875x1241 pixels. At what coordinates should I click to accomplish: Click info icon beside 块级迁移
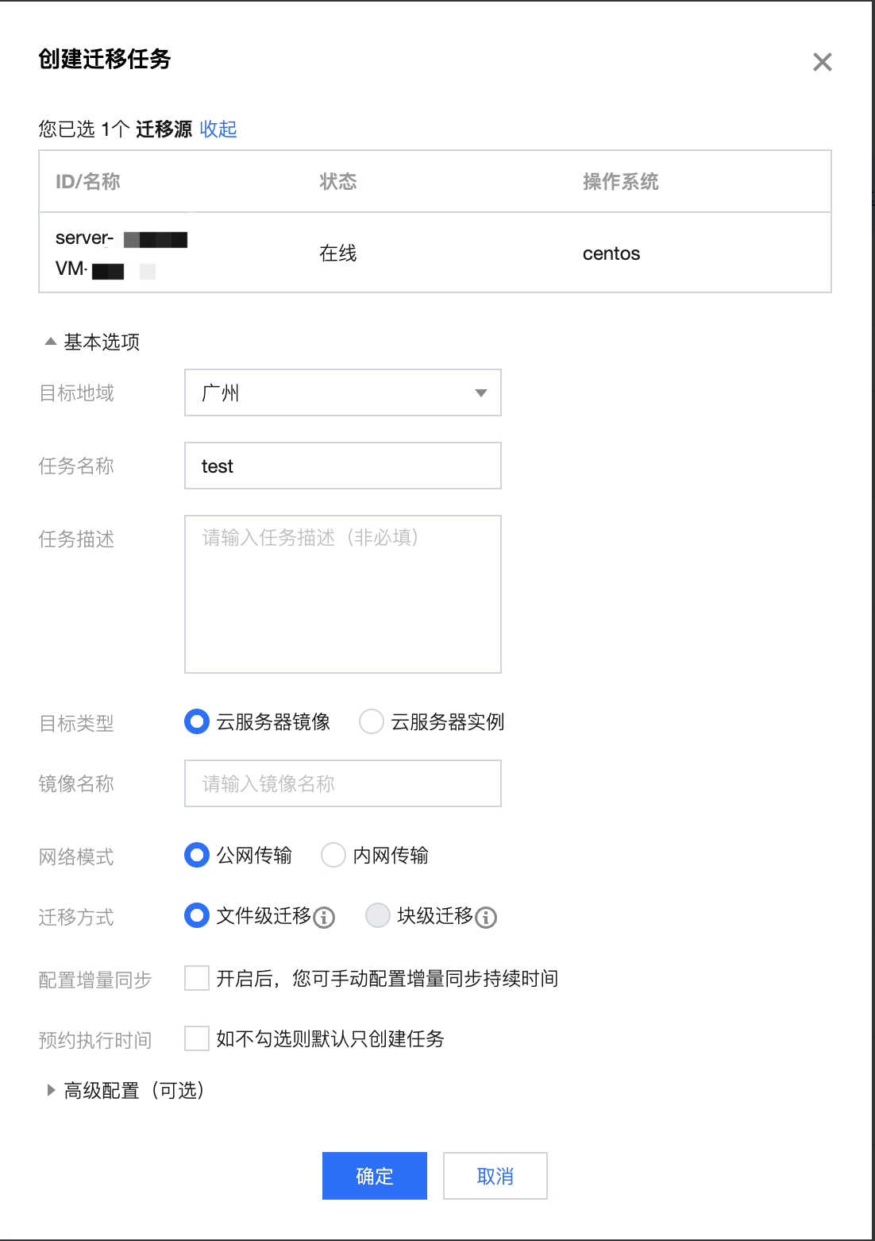(486, 918)
